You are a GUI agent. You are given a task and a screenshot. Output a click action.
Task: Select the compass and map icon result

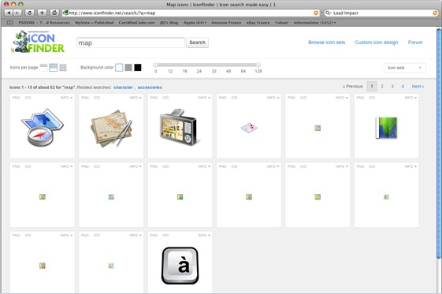[x=43, y=127]
